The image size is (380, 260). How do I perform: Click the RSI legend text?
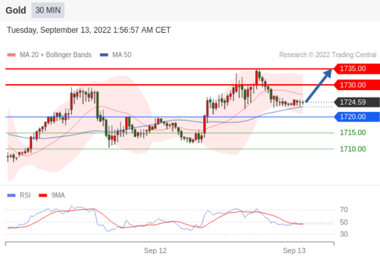pyautogui.click(x=25, y=195)
